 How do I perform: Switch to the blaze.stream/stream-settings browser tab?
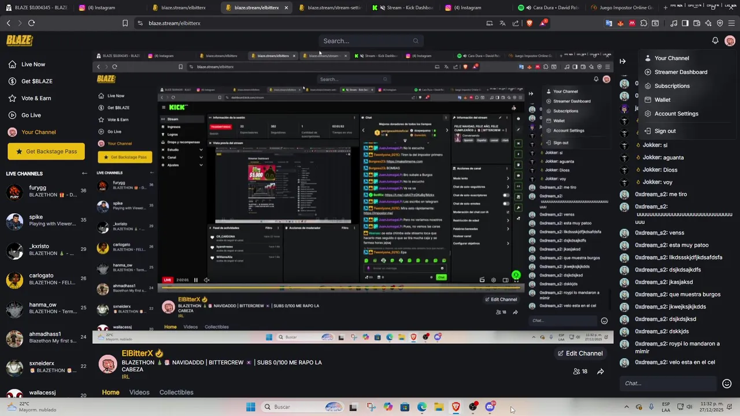330,8
